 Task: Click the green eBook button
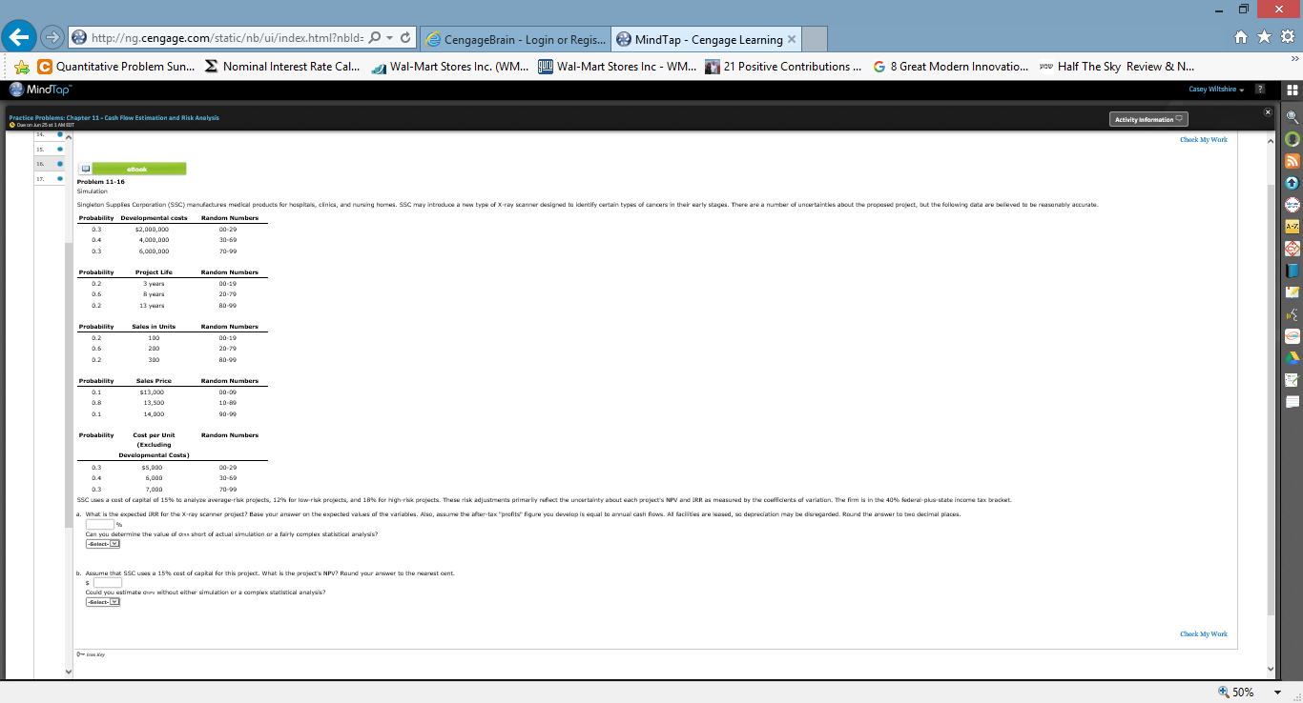(139, 169)
